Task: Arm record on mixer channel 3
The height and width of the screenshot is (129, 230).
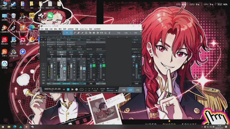Action: point(74,72)
